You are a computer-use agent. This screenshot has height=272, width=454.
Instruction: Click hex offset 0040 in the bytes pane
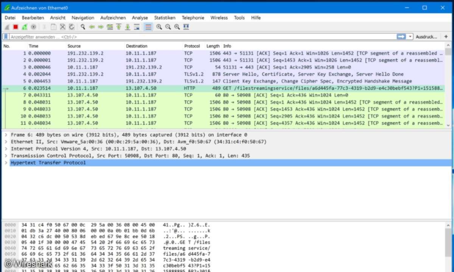[x=10, y=249]
